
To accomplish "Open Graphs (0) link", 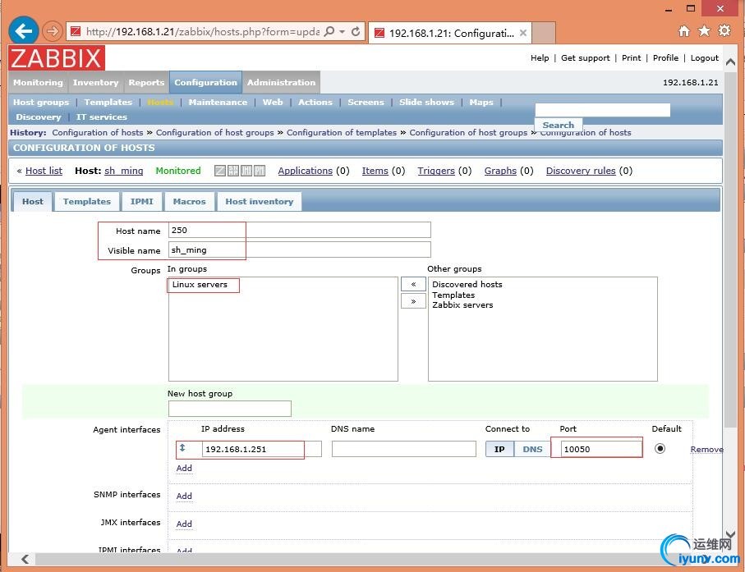I will [x=500, y=171].
